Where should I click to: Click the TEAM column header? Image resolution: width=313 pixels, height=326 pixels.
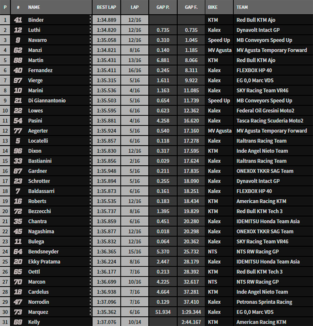pos(242,7)
